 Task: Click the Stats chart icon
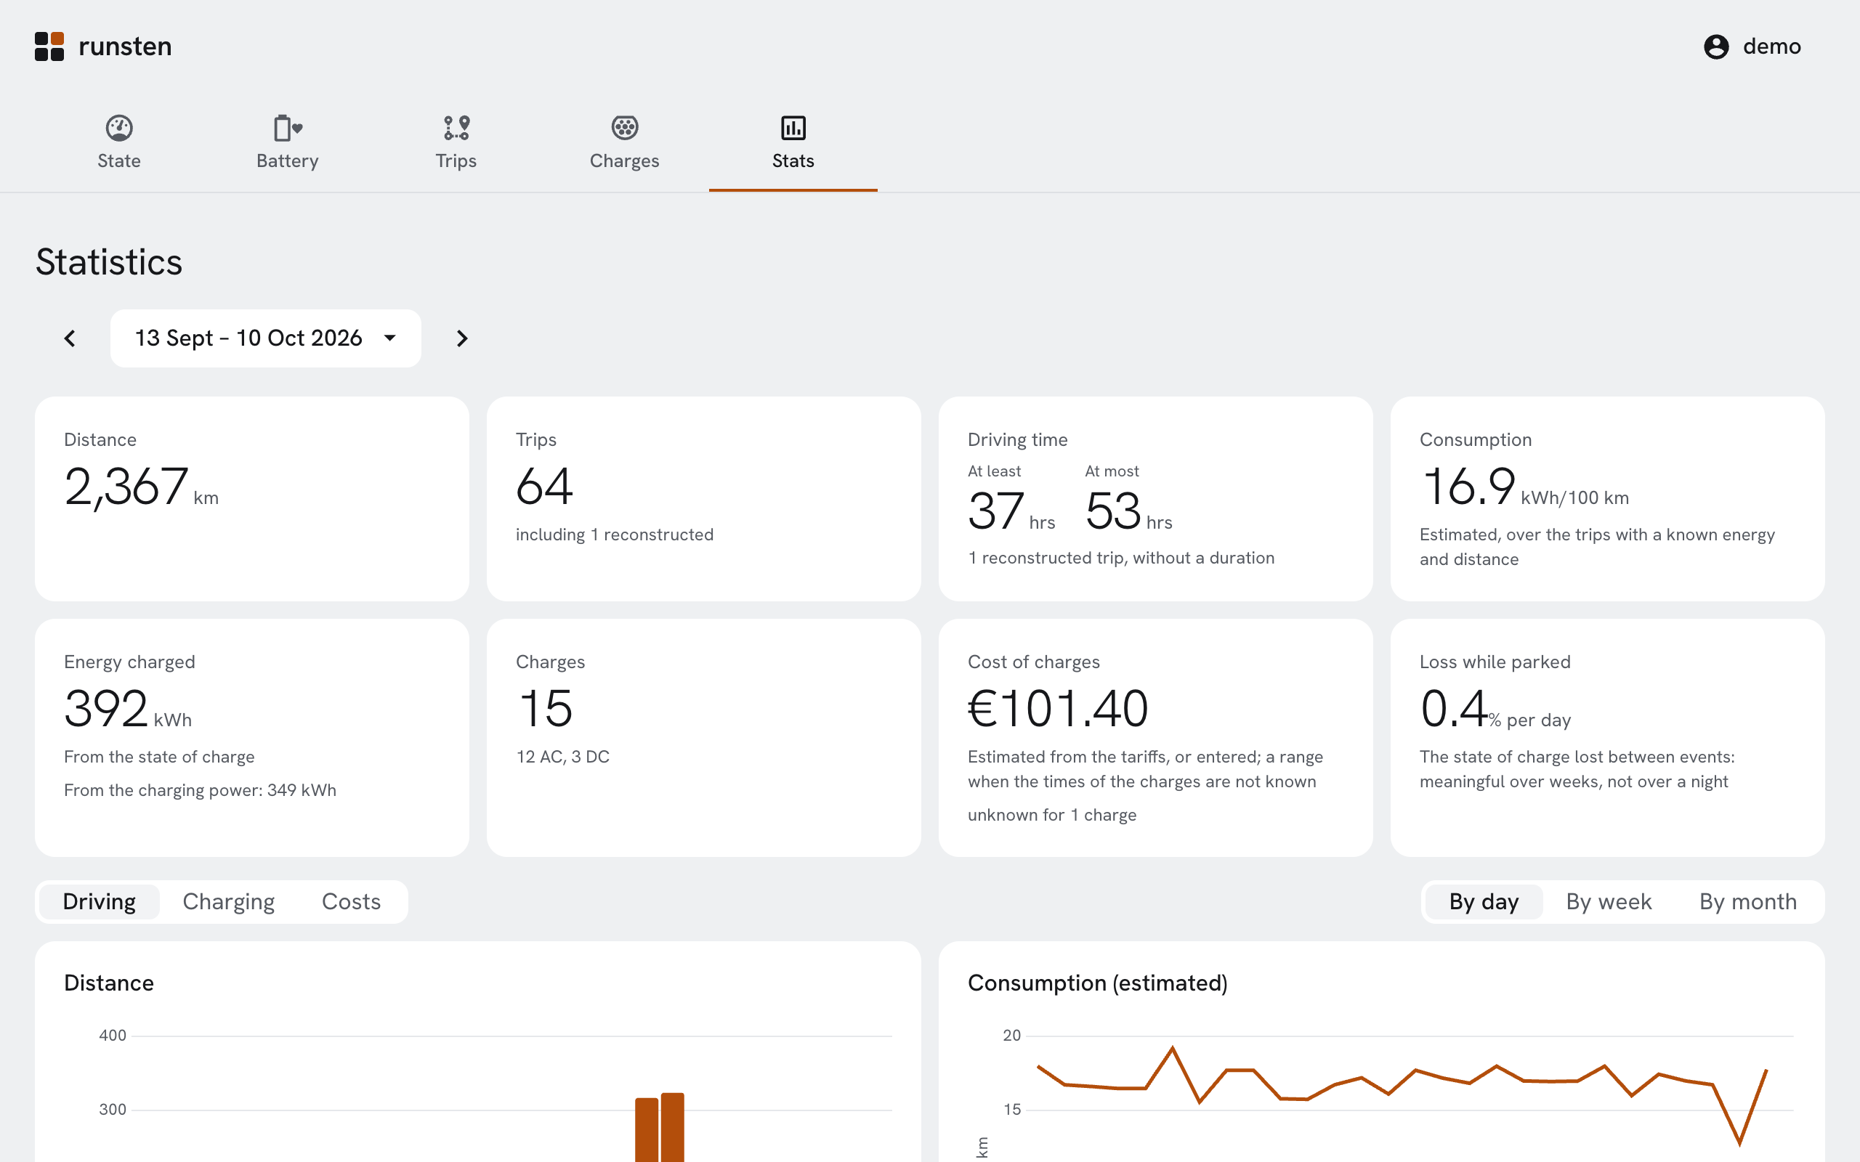(793, 128)
